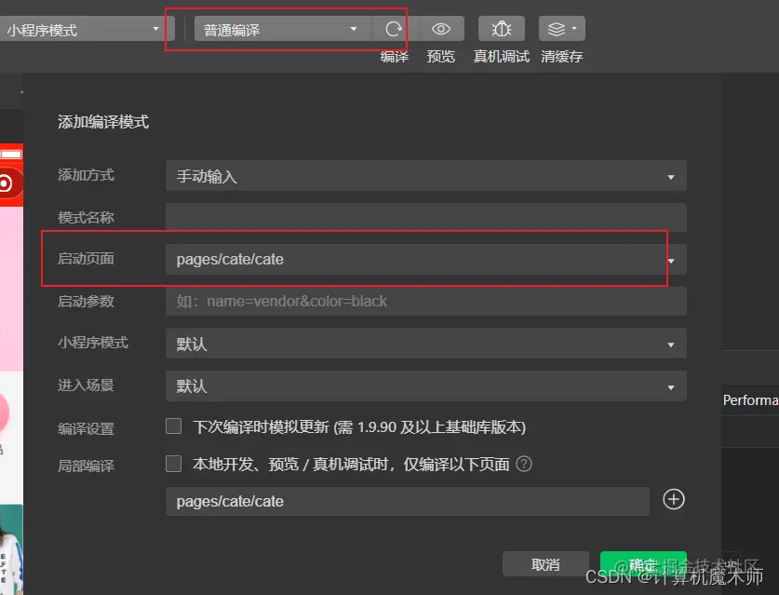
Task: Confirm with the green 确定 button
Action: click(643, 563)
